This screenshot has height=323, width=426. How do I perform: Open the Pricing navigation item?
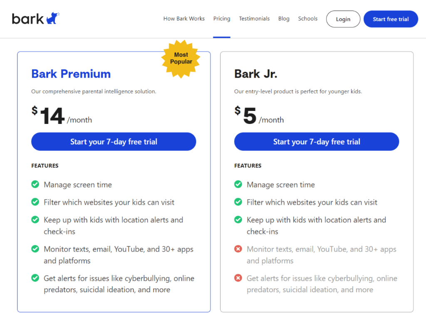pyautogui.click(x=222, y=19)
